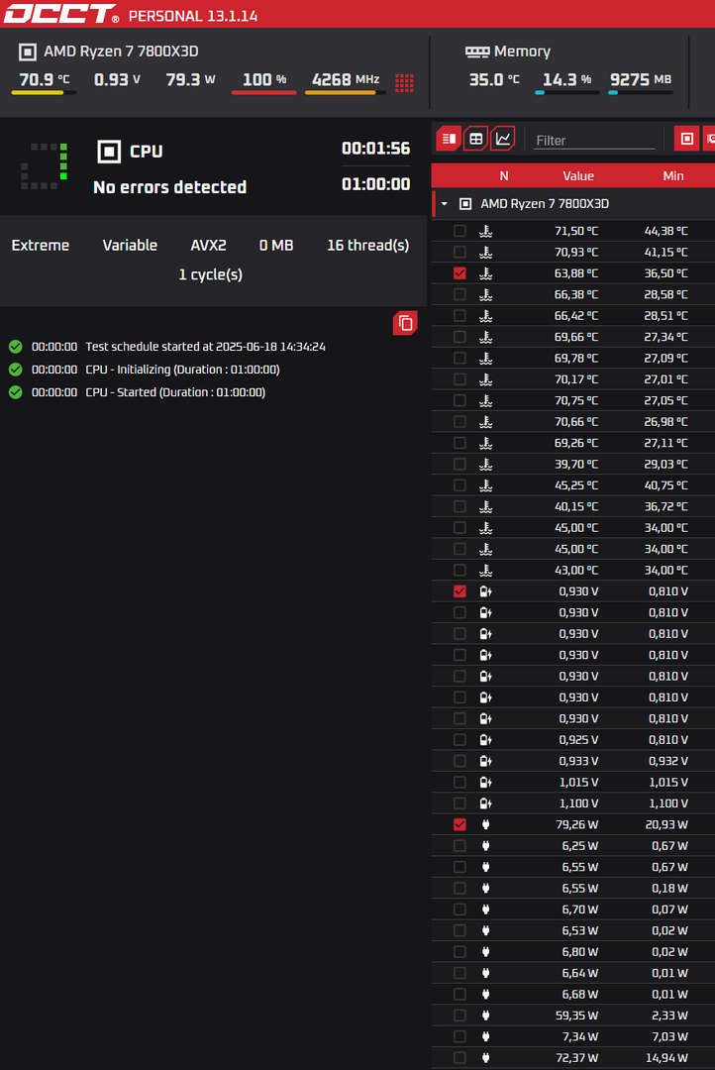This screenshot has height=1070, width=715.
Task: Click the Filter input field
Action: (593, 140)
